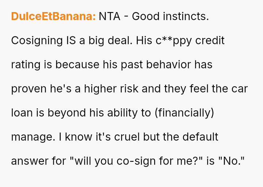263x187 pixels.
Task: Click the word "credit" in the comment
Action: tap(210, 41)
